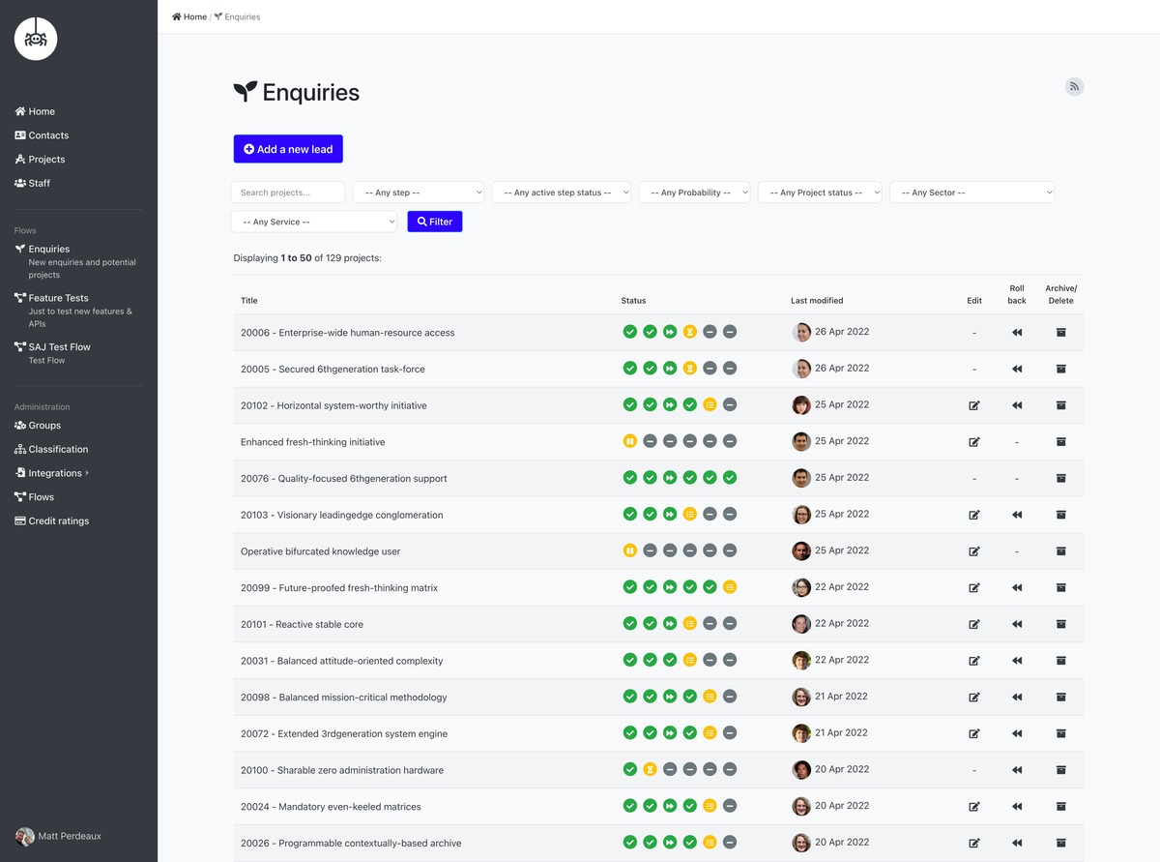Click edit icon for Horizontal system-worthy initiative
The image size is (1160, 862).
pyautogui.click(x=974, y=405)
